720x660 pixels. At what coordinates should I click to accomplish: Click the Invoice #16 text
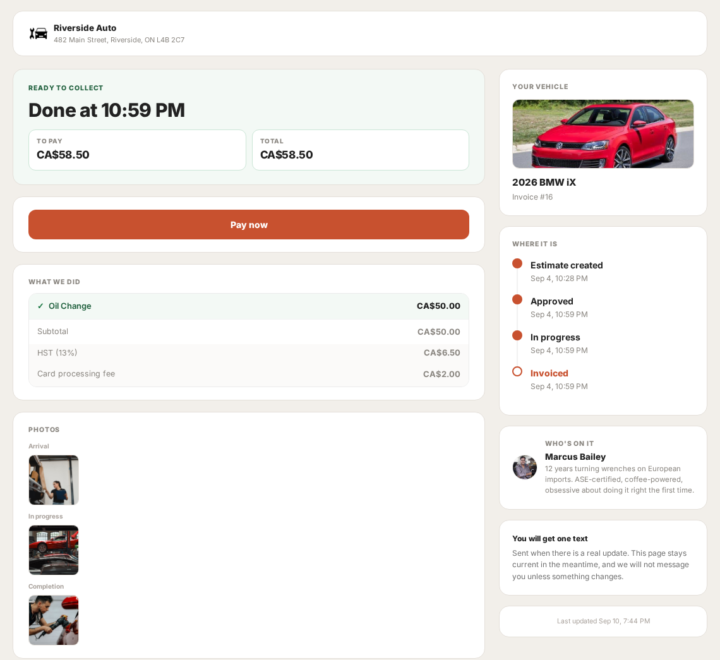[532, 197]
